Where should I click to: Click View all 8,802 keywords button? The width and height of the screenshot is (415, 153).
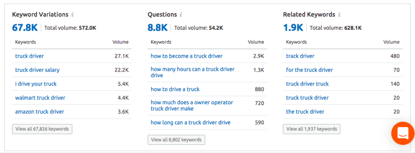point(176,140)
